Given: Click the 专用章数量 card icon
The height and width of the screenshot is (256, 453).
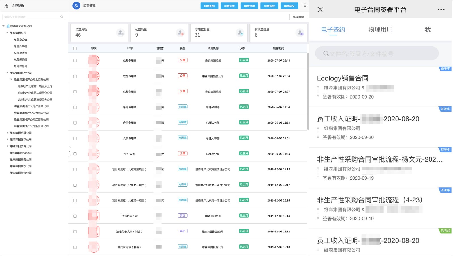Looking at the screenshot, I should [240, 33].
